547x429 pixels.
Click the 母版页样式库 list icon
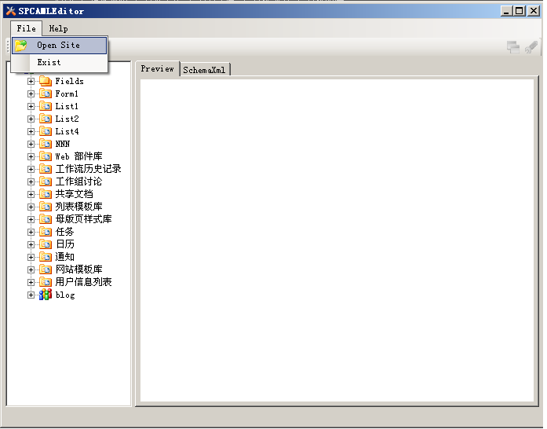(46, 219)
